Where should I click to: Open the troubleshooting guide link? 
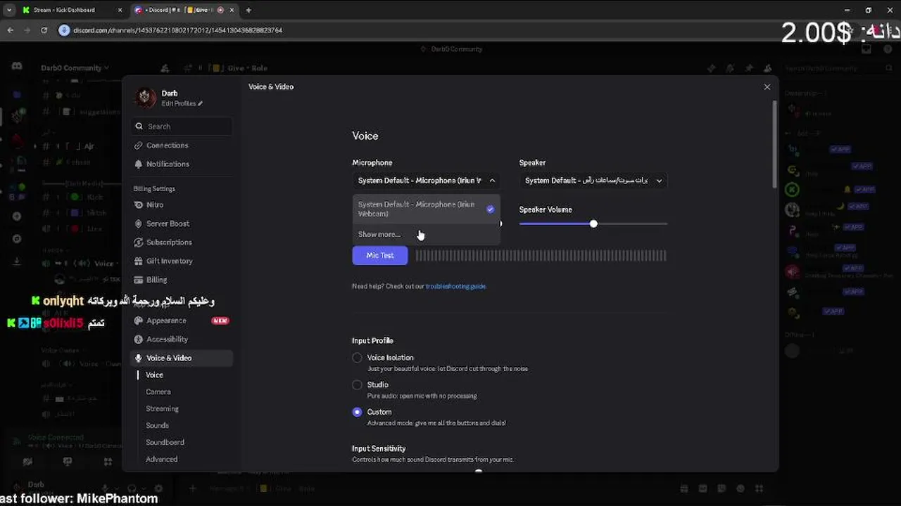[455, 286]
